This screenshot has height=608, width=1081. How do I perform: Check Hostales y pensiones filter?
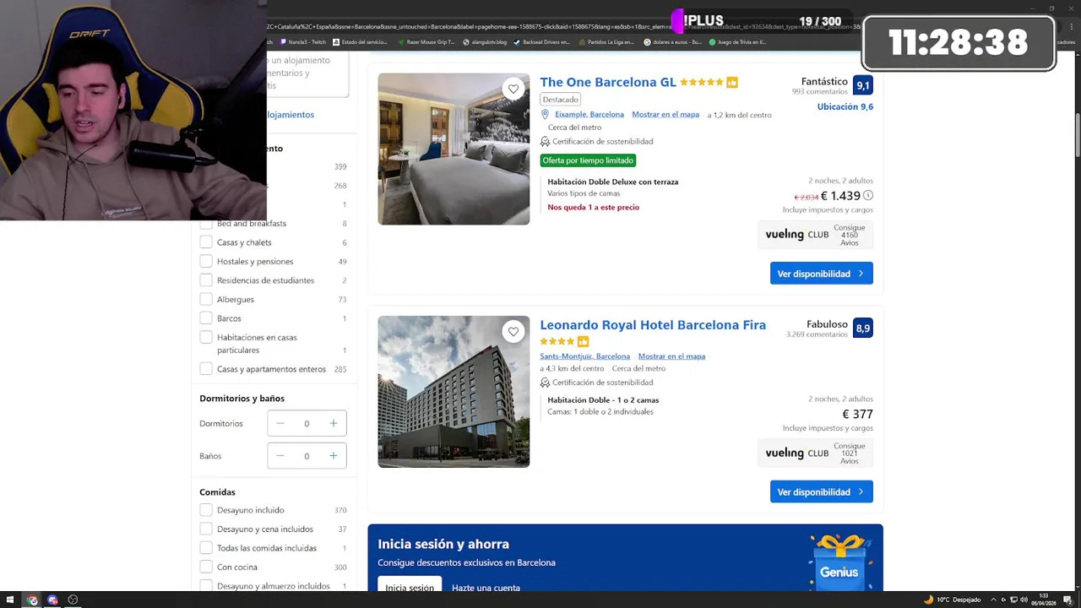[206, 261]
